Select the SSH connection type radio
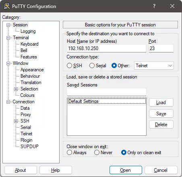 [69, 66]
